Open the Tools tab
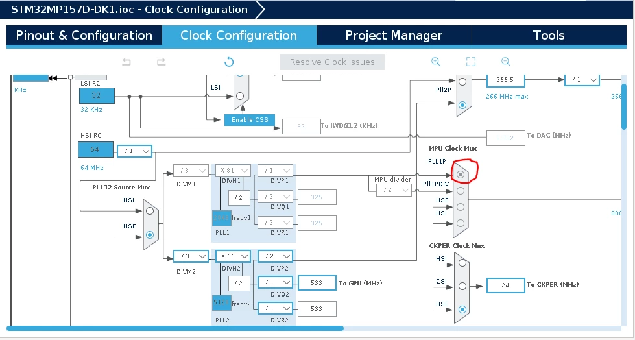635x340 pixels. point(549,35)
